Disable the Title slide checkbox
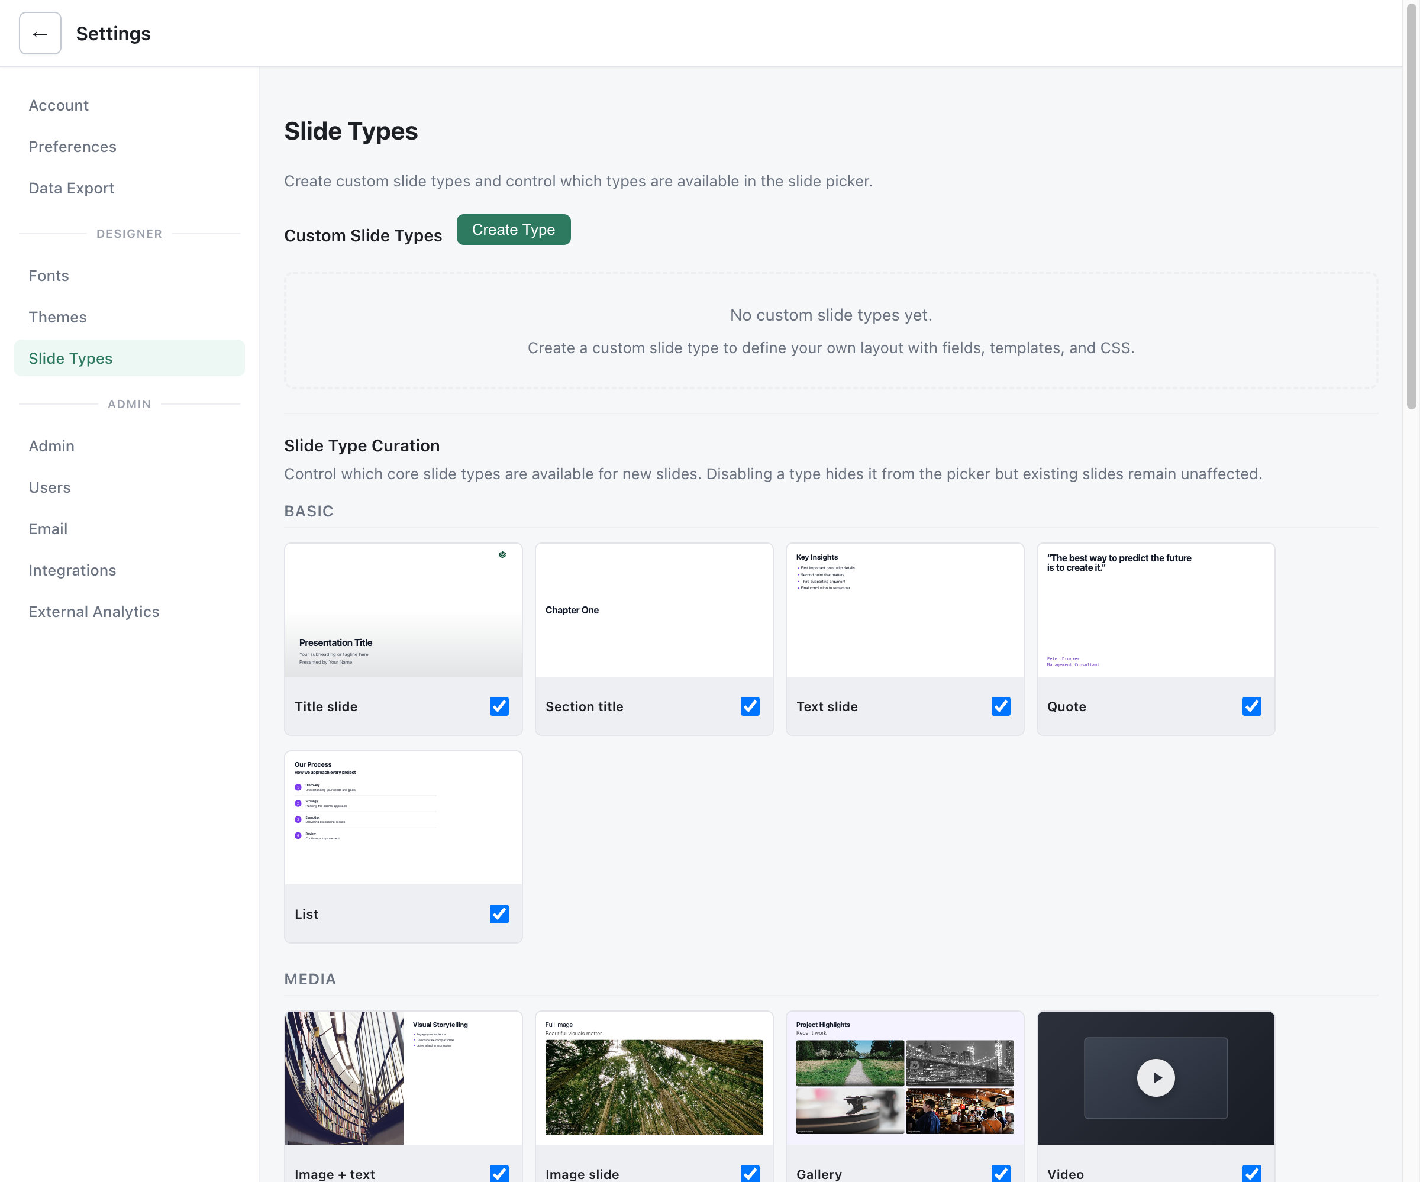Viewport: 1420px width, 1182px height. click(499, 706)
